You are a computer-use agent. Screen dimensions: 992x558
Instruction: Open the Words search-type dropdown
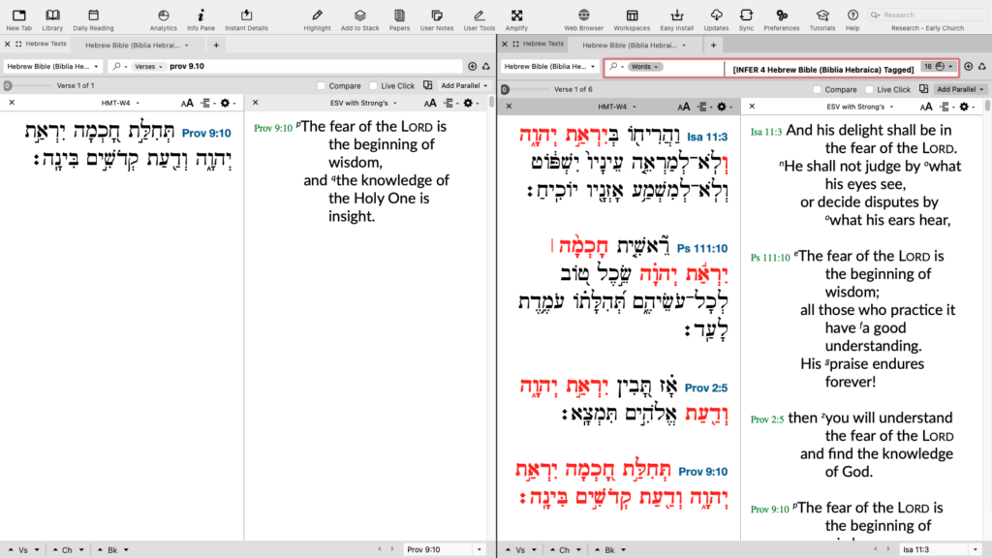pyautogui.click(x=643, y=66)
